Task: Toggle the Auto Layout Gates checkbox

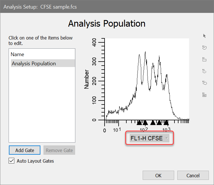Action: (11, 161)
